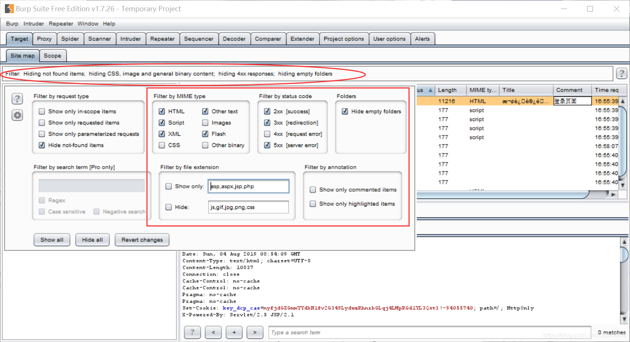This screenshot has width=630, height=342.
Task: Uncheck the Flash MIME type
Action: 205,134
